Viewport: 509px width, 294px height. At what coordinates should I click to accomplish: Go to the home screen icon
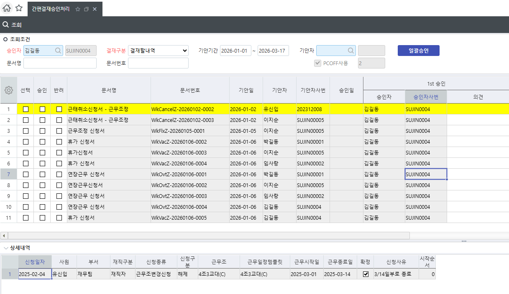coord(7,8)
